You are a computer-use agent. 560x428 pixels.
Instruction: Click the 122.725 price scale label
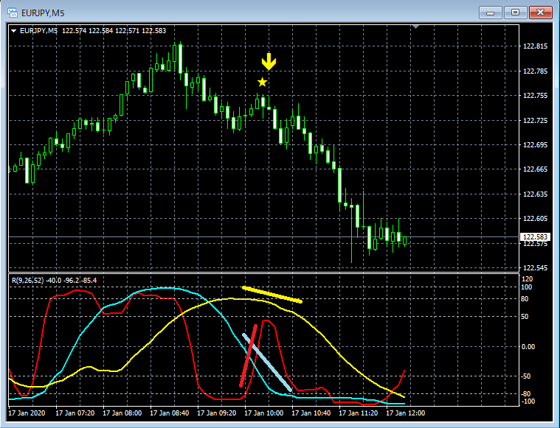(535, 120)
